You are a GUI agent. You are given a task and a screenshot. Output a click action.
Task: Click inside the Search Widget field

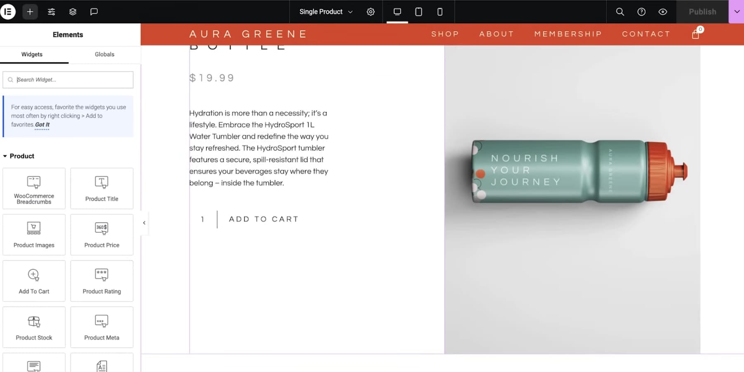click(68, 80)
